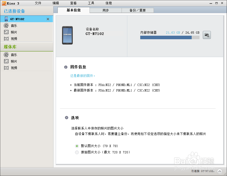Maximize the Kies 3 window
227x176 pixels.
click(216, 3)
